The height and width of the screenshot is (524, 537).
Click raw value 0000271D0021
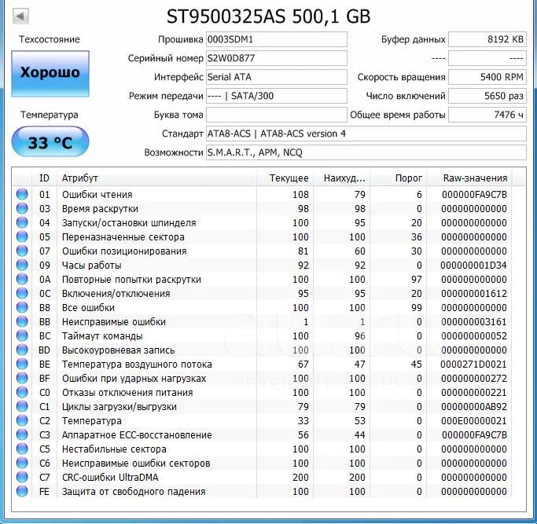point(473,365)
